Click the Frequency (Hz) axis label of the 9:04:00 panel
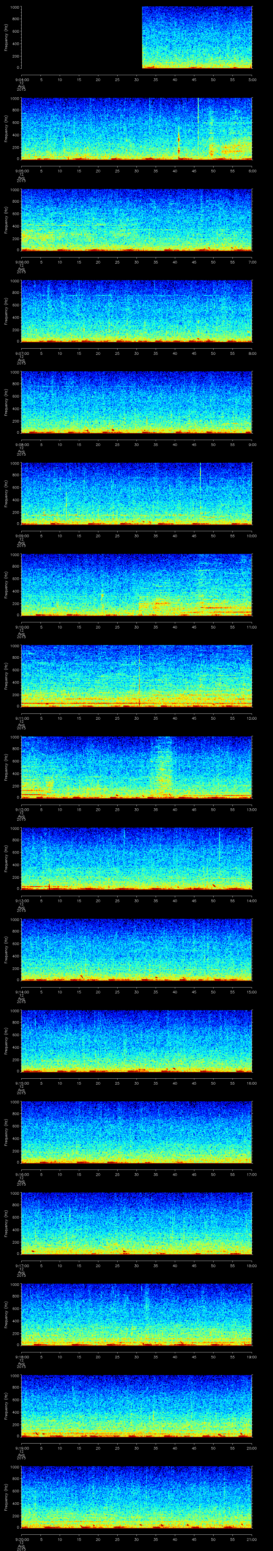This screenshot has width=273, height=1551. pos(6,37)
